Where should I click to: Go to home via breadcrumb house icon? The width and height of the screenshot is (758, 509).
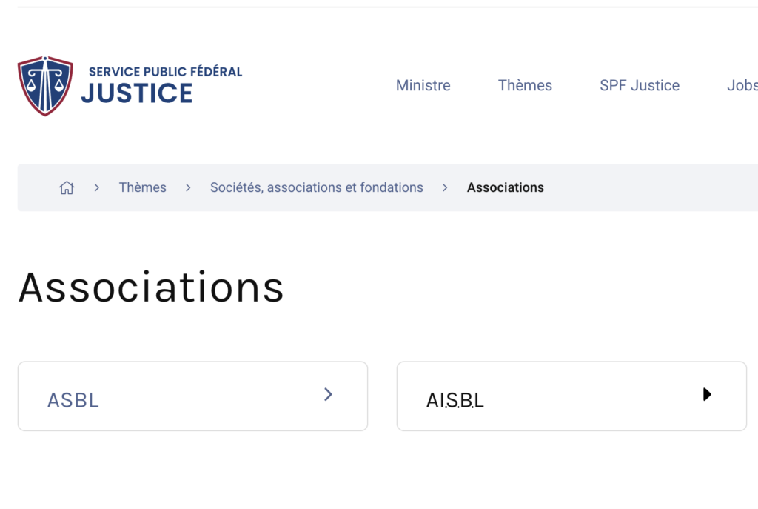click(x=67, y=188)
